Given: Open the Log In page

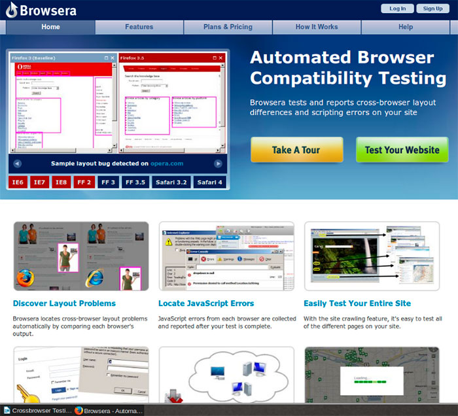Looking at the screenshot, I should pyautogui.click(x=397, y=9).
